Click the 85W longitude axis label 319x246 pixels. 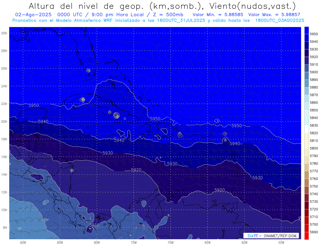[60, 243]
